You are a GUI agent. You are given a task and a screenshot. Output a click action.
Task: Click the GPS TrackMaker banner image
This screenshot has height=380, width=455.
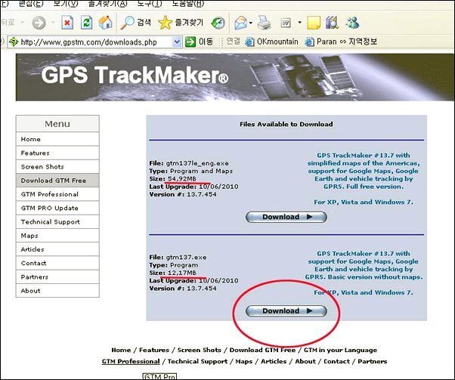(235, 77)
